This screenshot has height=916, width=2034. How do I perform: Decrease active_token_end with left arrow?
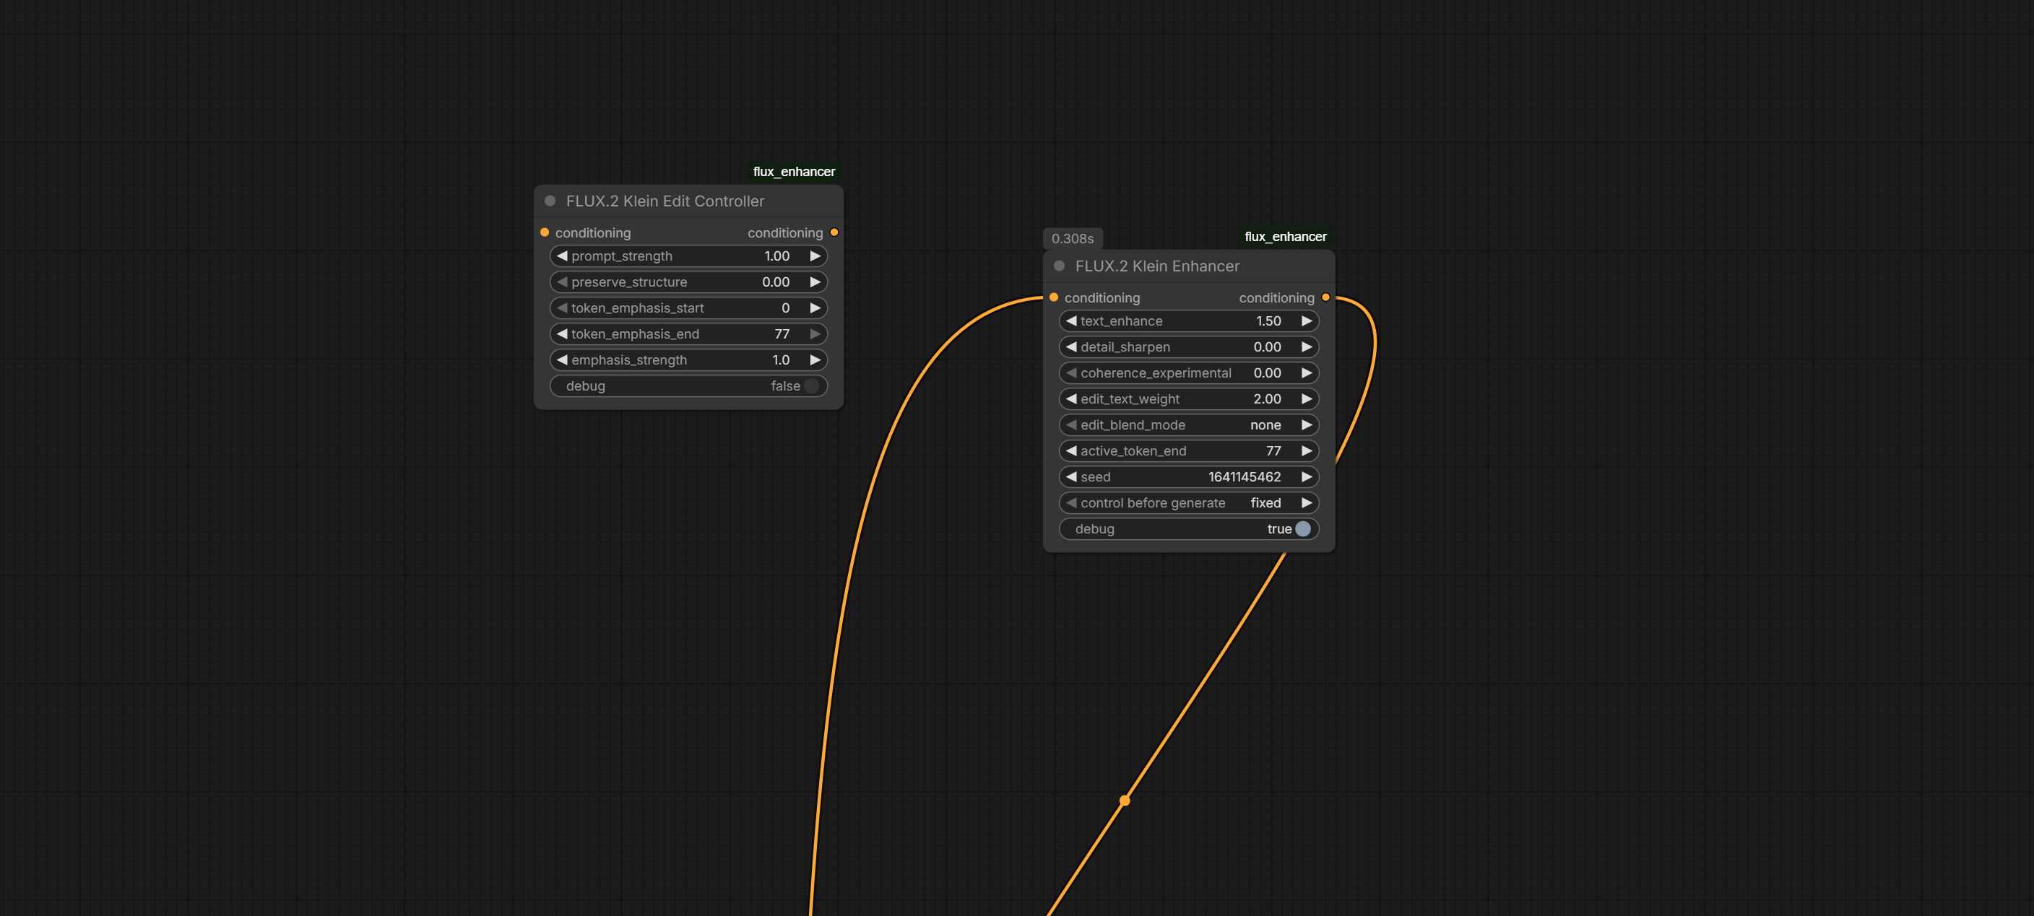(x=1071, y=450)
